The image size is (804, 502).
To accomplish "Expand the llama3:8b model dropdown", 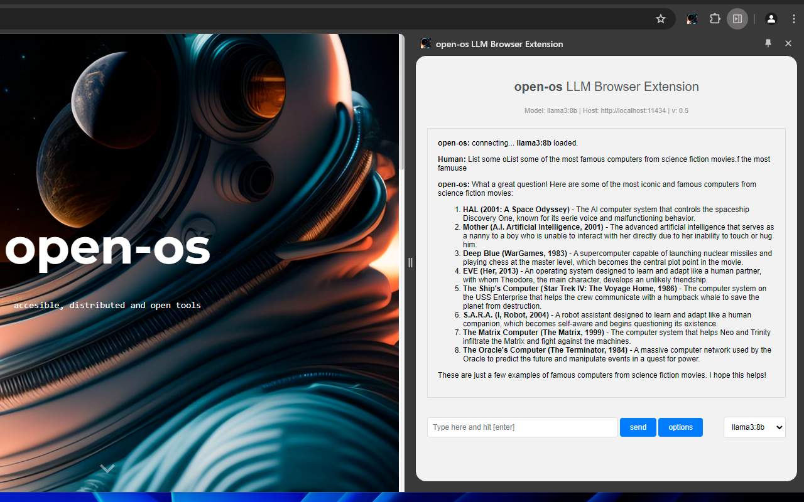I will pyautogui.click(x=754, y=427).
